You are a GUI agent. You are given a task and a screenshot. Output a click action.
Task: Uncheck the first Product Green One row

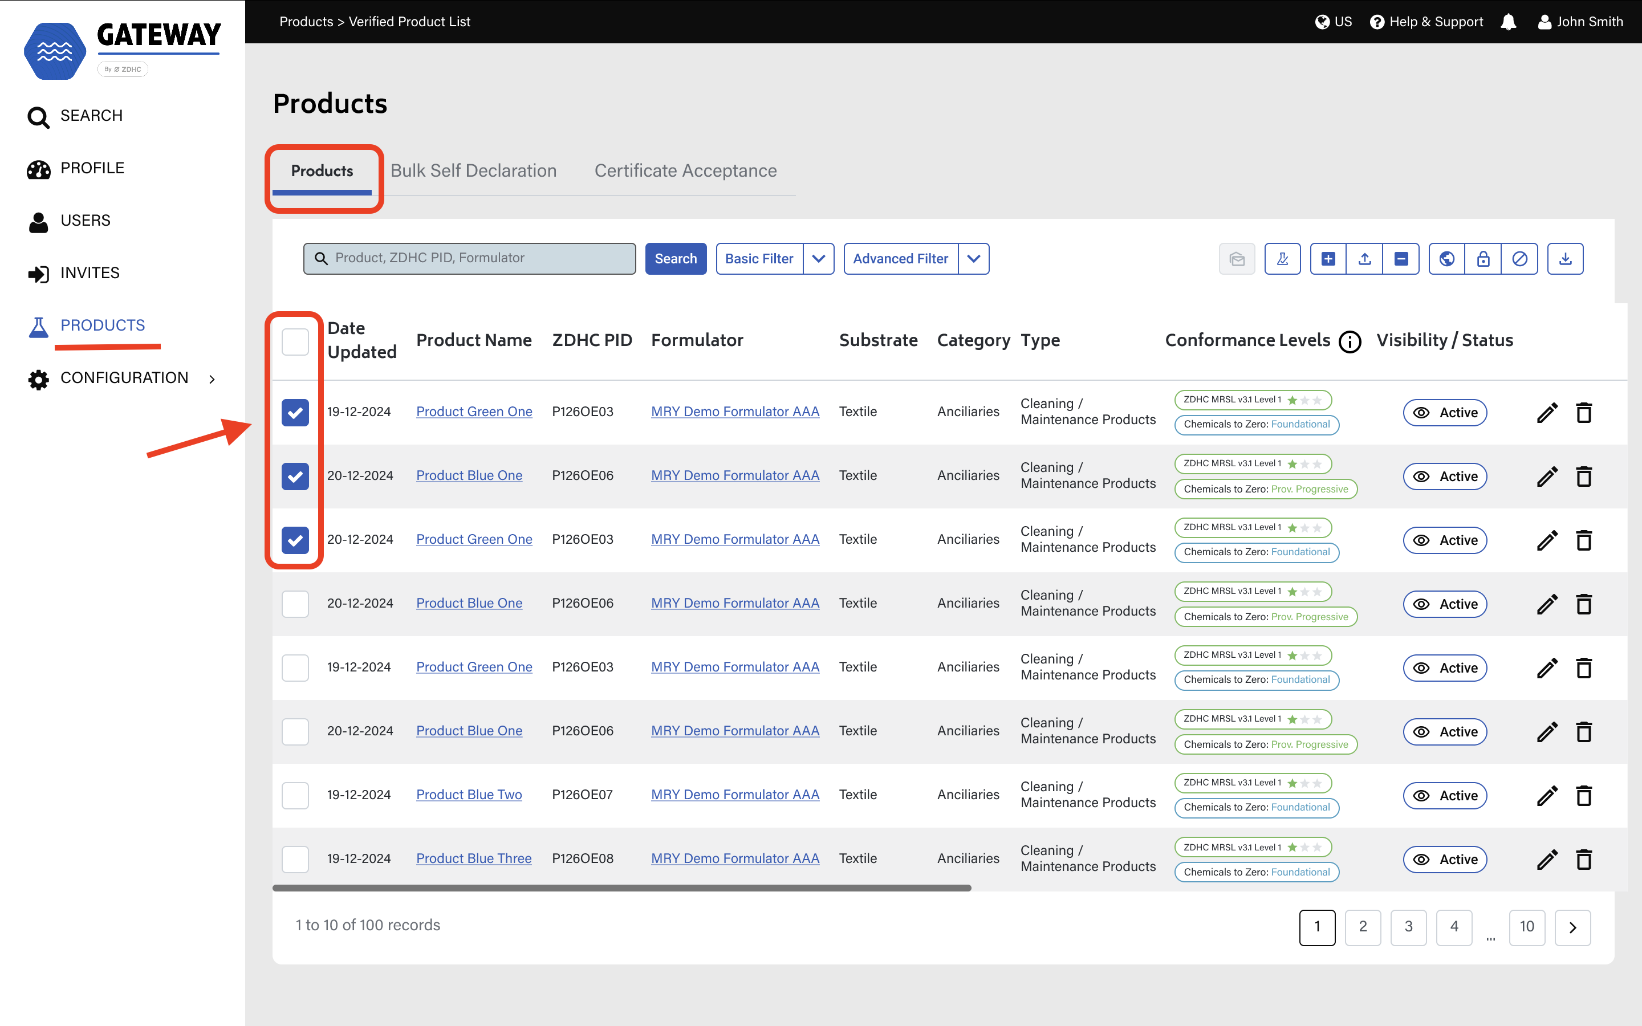coord(295,413)
